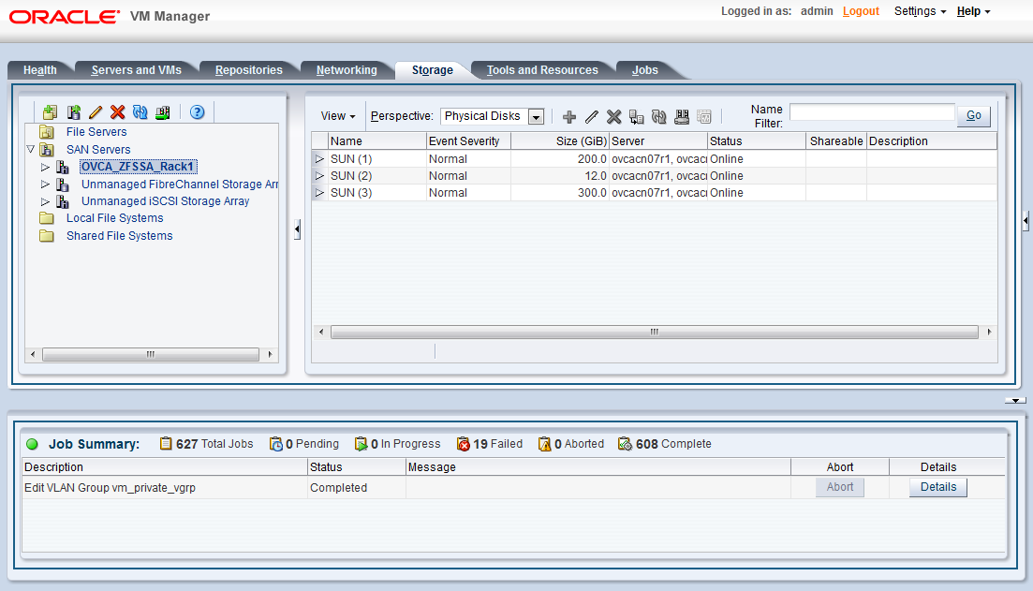Viewport: 1033px width, 591px height.
Task: Open the Help dropdown menu
Action: click(x=973, y=11)
